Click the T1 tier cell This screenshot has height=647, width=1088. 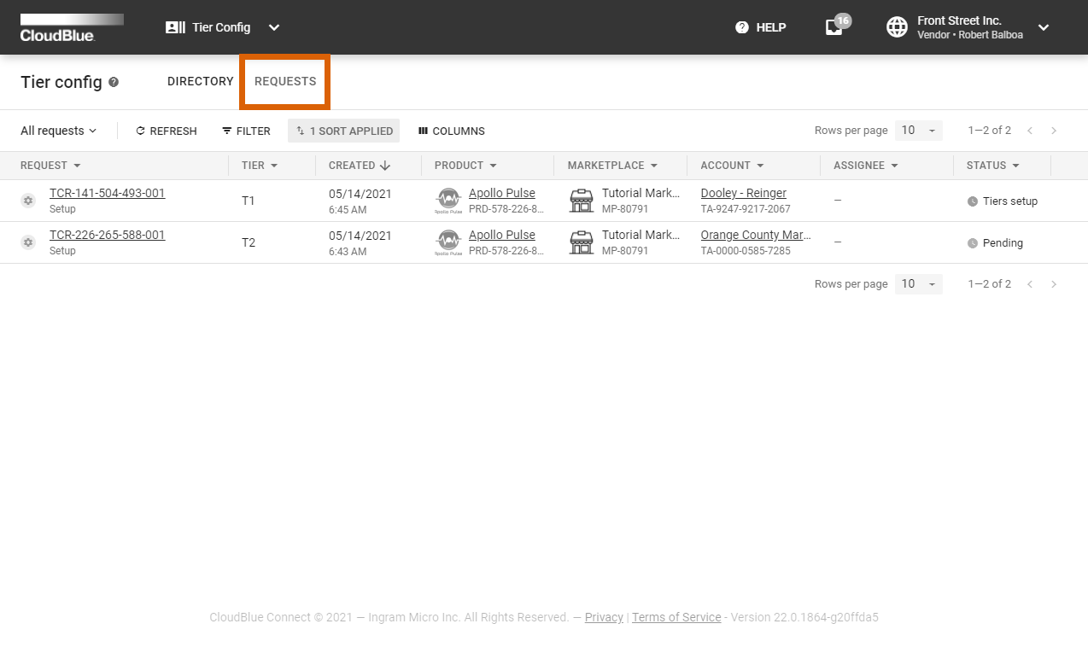click(x=249, y=201)
